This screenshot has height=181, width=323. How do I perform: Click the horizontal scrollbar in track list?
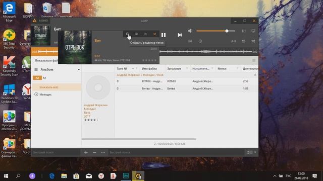139,139
